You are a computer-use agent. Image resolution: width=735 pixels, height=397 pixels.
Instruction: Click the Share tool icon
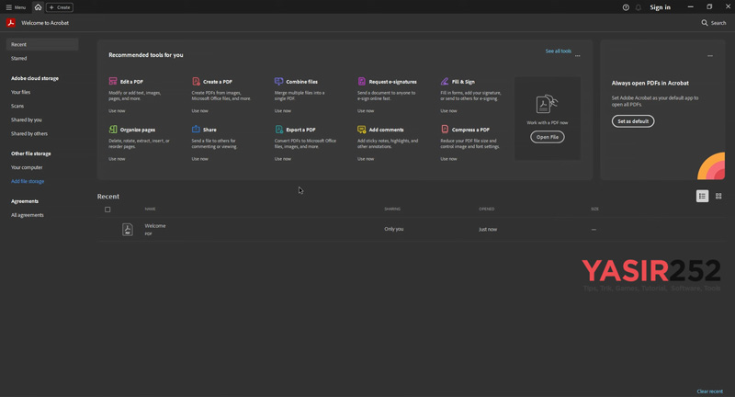196,129
